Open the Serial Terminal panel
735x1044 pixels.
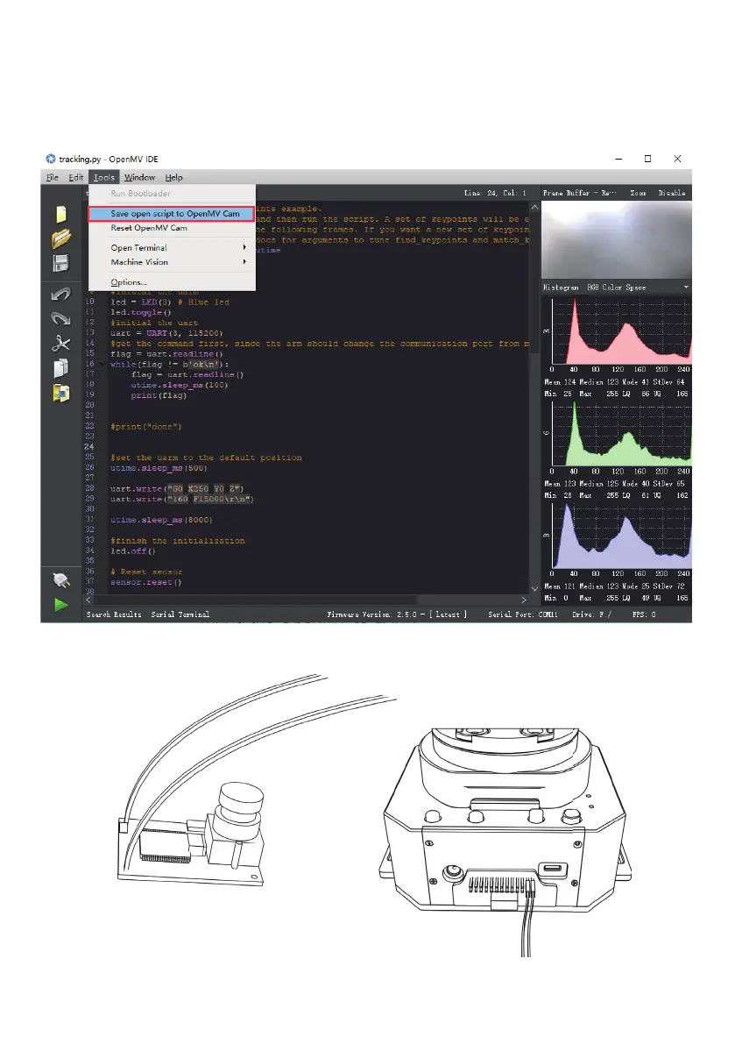point(180,614)
